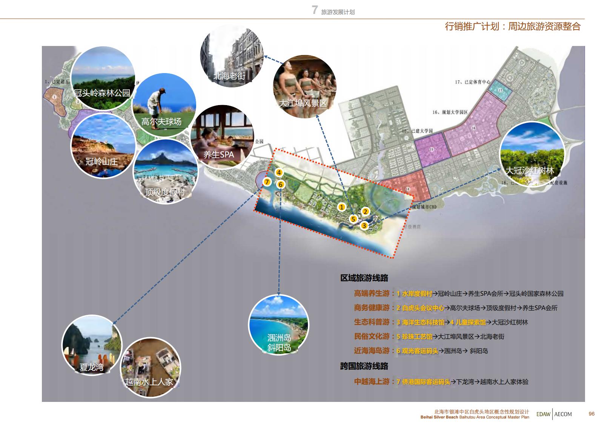Click the page number 96
599x423 pixels.
click(x=591, y=414)
